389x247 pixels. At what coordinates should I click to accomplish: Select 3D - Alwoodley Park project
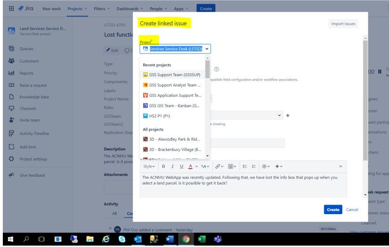(x=173, y=139)
